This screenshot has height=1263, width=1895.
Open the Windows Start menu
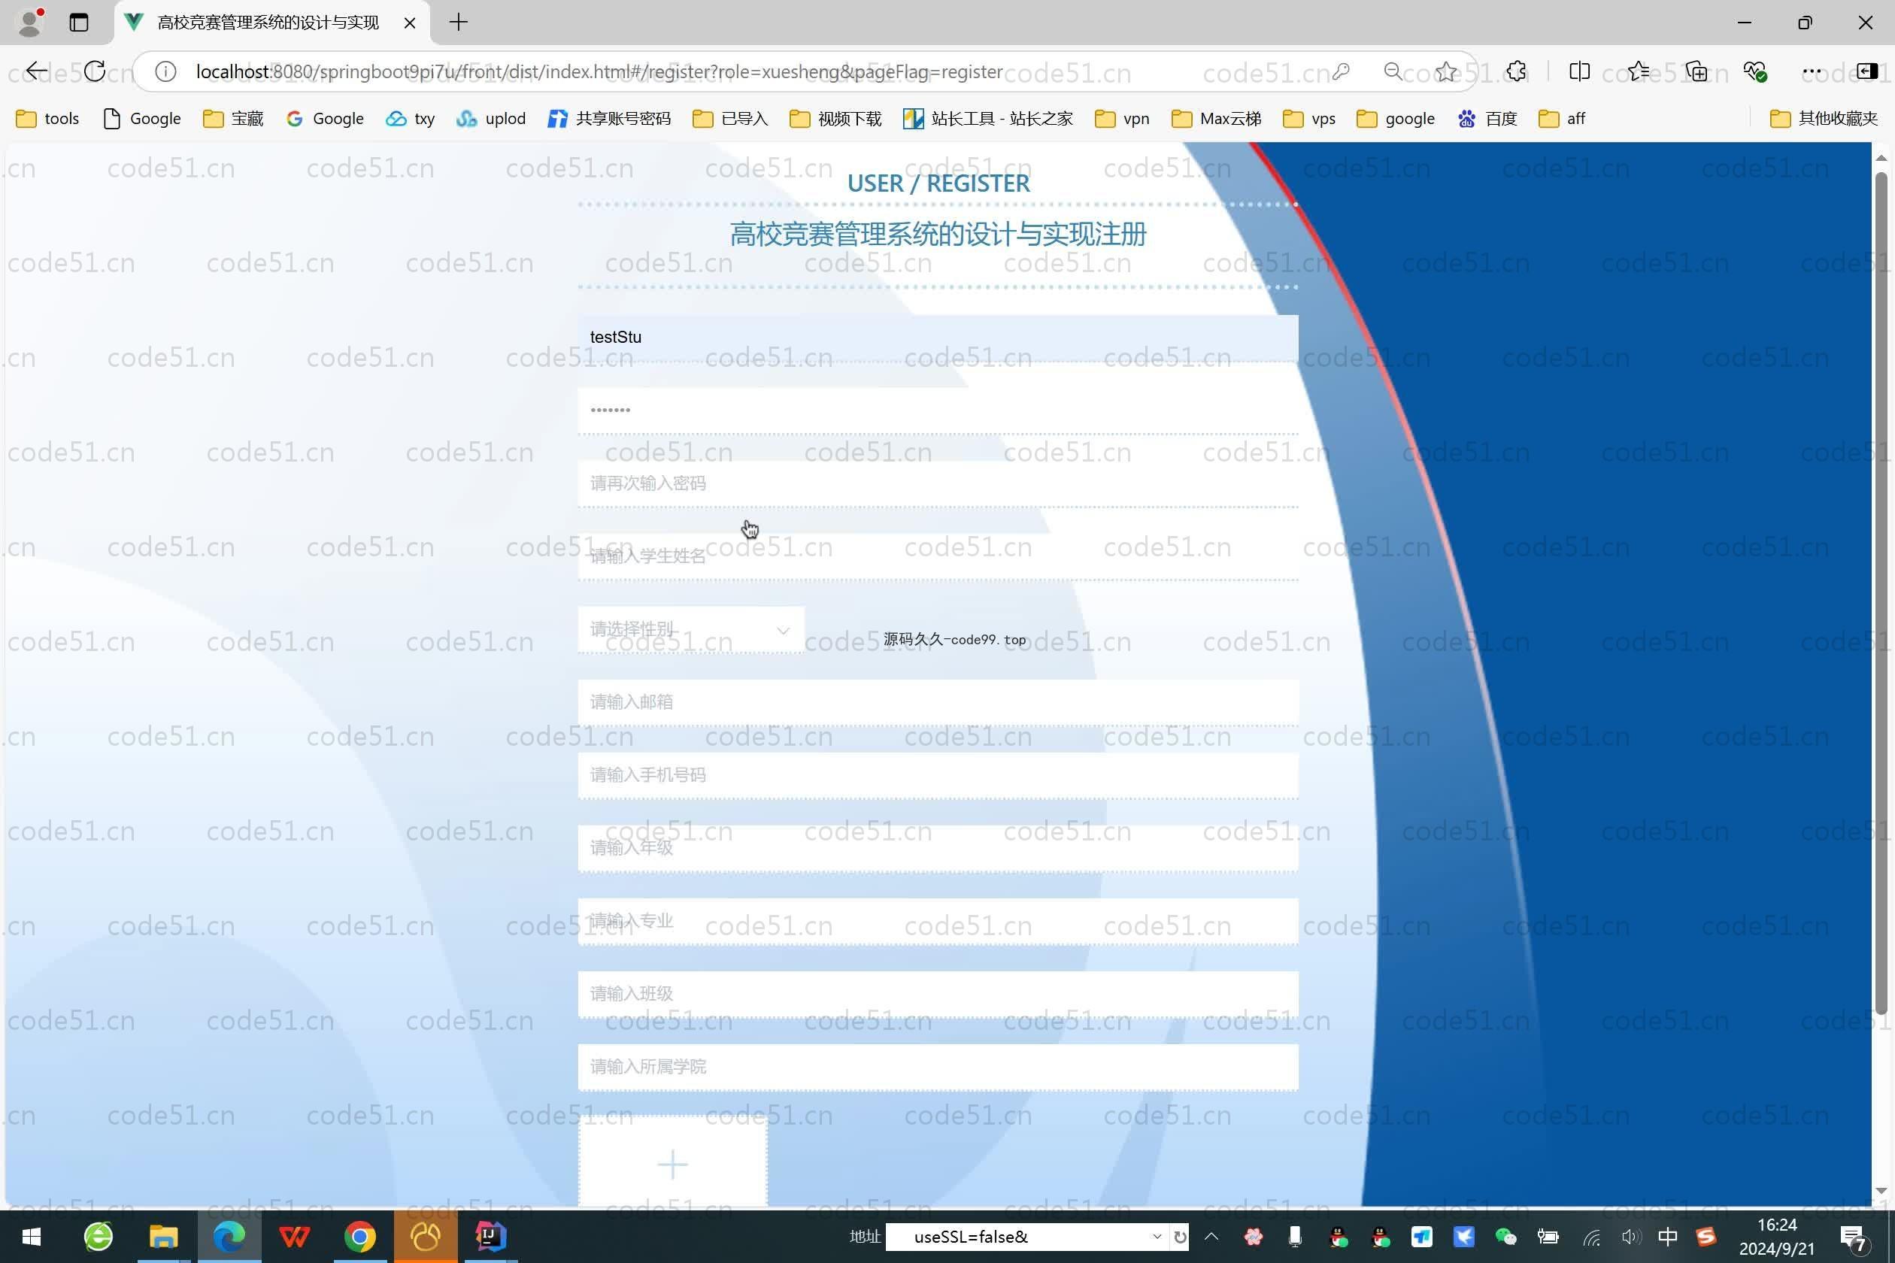(31, 1237)
